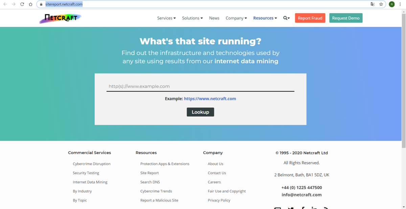Go back with the browser back arrow
This screenshot has width=406, height=209.
point(5,4)
